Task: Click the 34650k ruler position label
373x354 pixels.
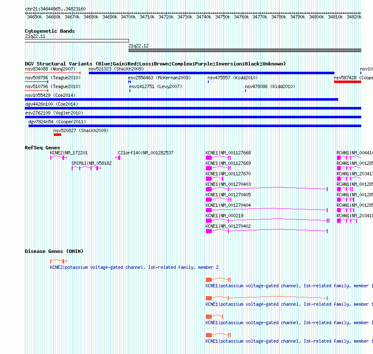Action: click(x=34, y=17)
